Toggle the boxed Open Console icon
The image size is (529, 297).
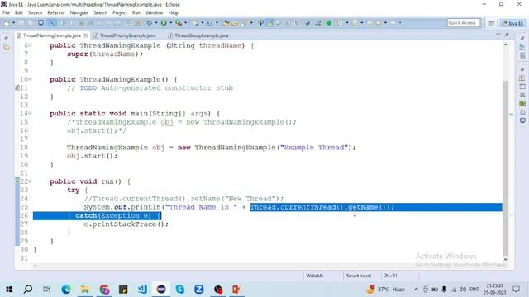point(41,23)
